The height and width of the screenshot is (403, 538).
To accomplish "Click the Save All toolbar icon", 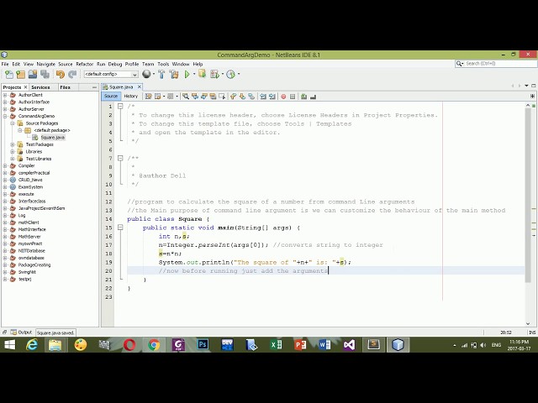I will coord(45,74).
